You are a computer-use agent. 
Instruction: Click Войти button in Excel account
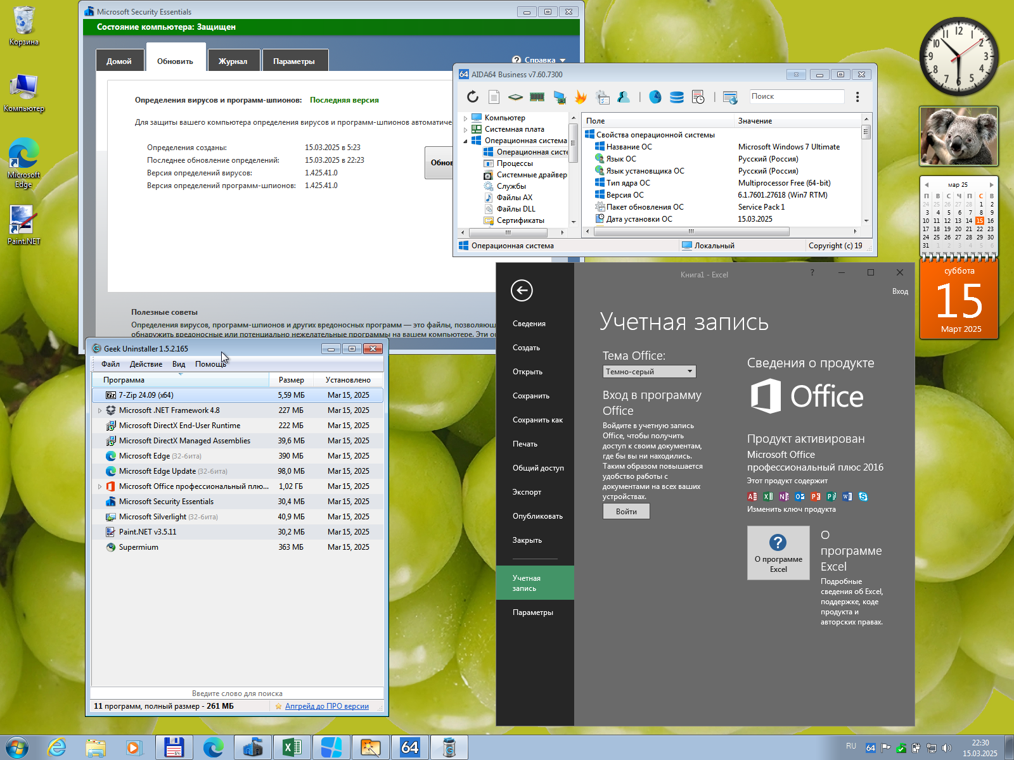626,511
